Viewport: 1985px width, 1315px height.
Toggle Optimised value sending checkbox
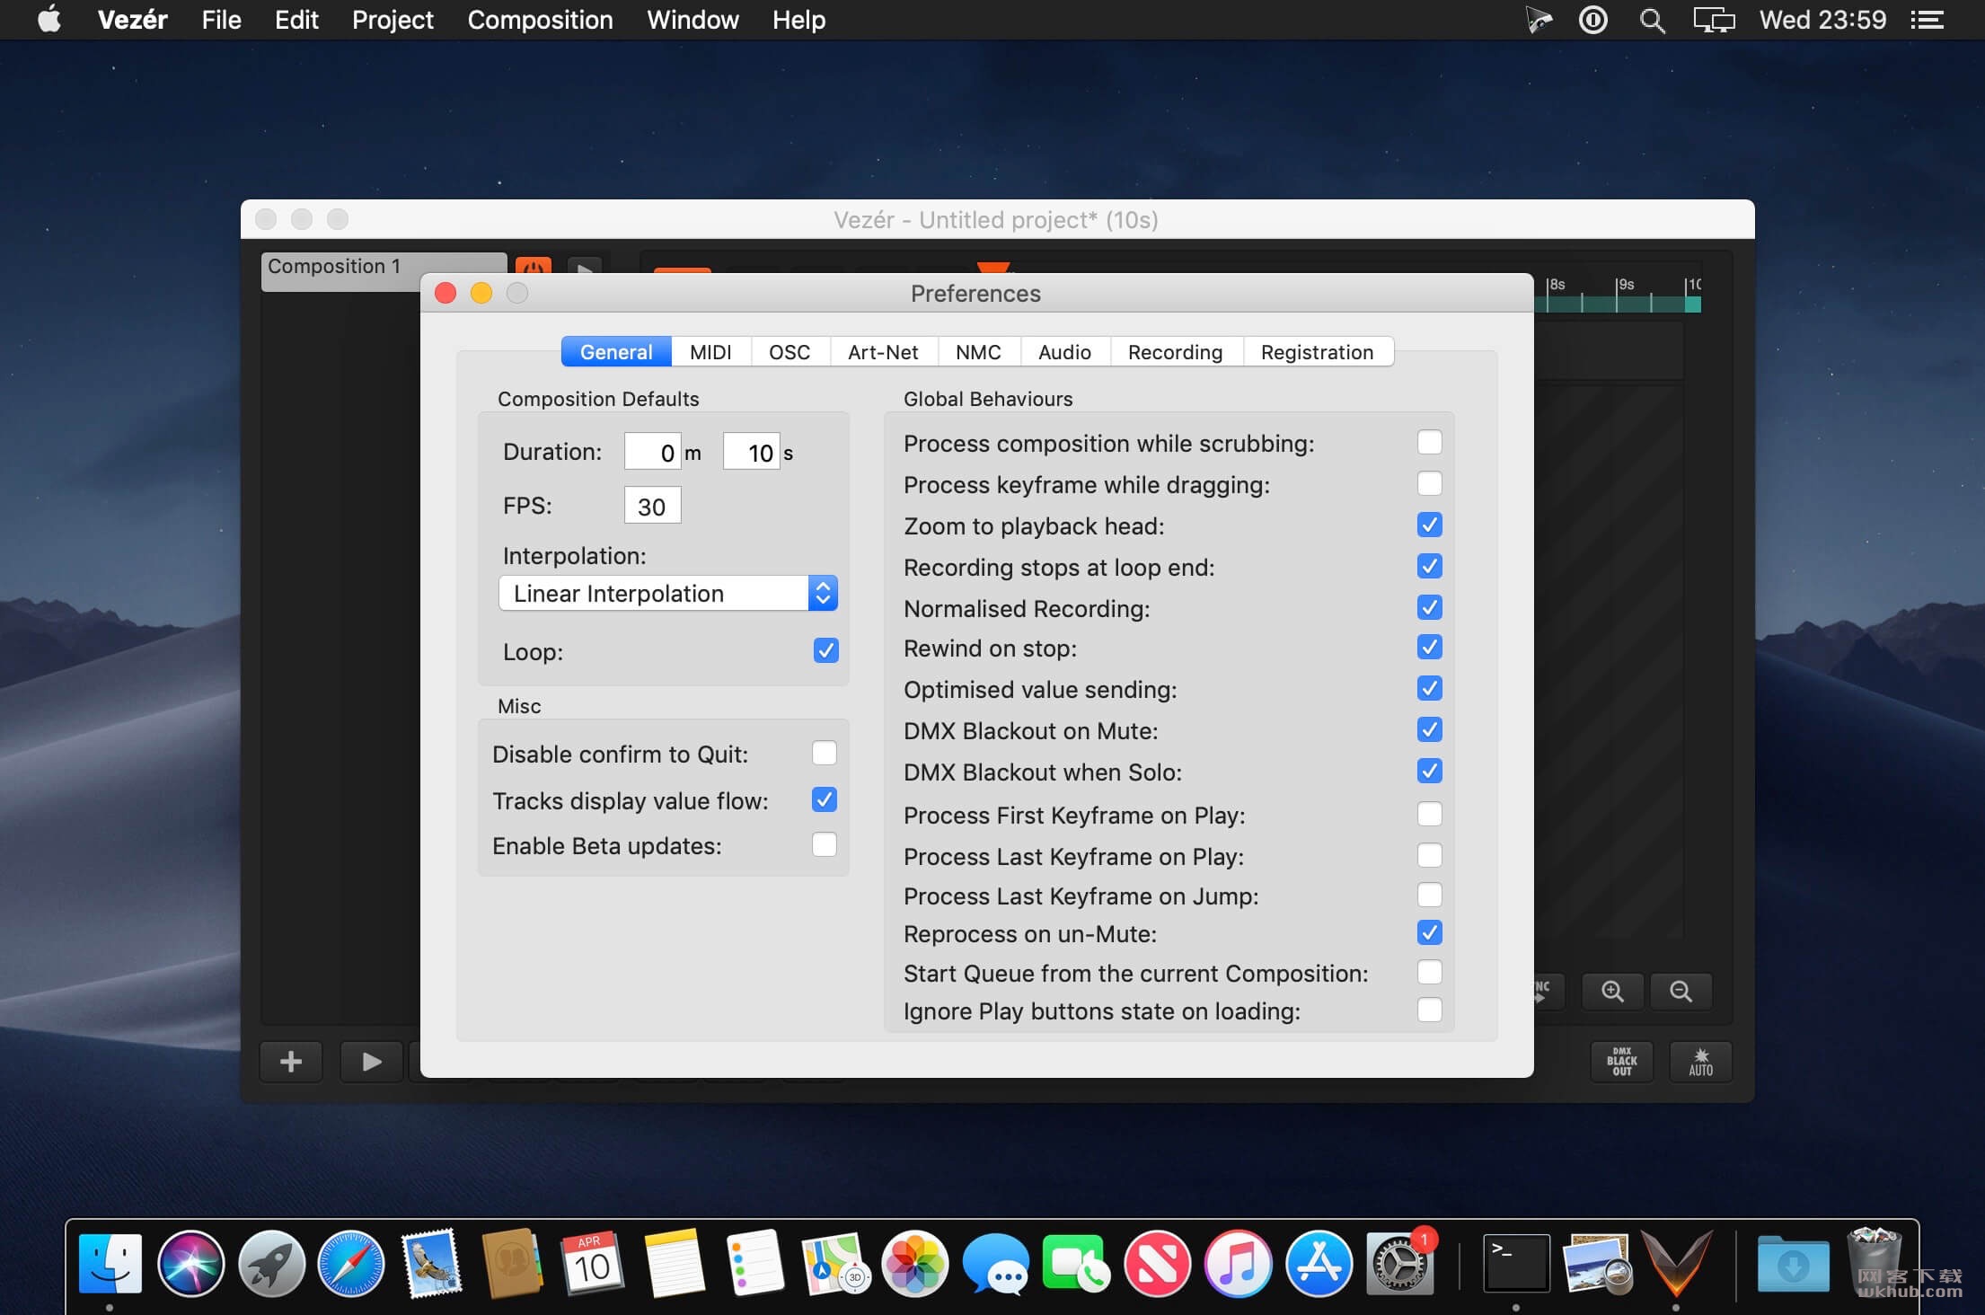[1429, 688]
